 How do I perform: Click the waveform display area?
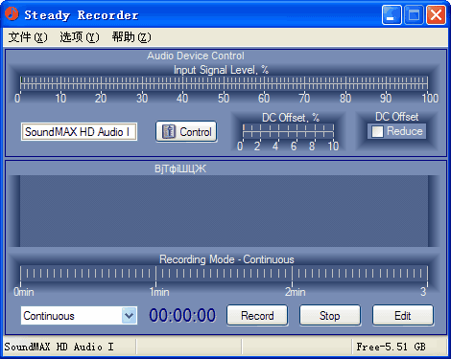(x=224, y=211)
